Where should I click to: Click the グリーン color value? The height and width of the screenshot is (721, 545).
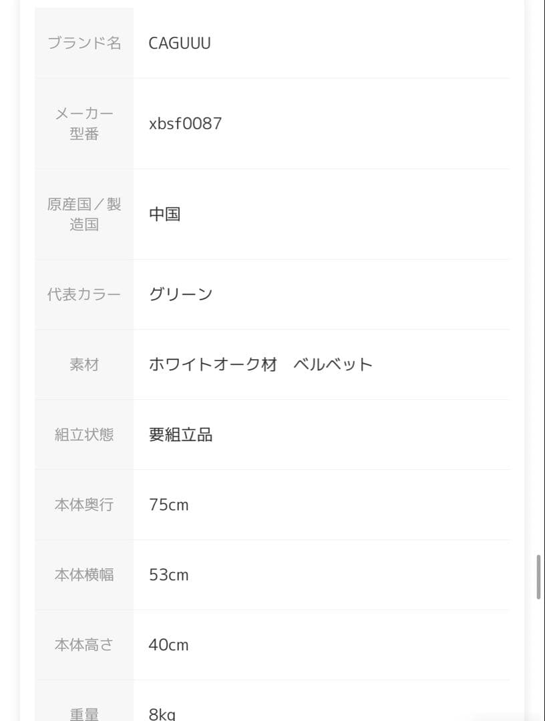pyautogui.click(x=180, y=294)
